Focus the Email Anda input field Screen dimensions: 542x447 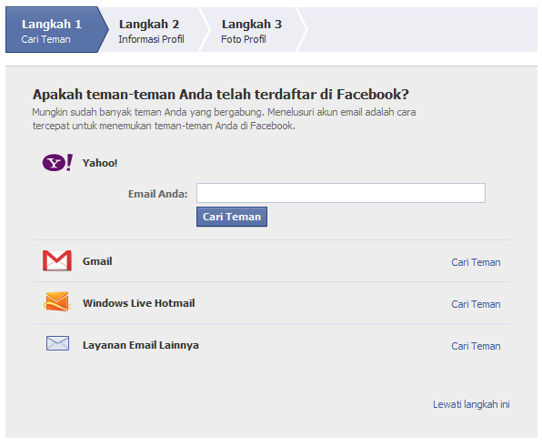click(x=341, y=193)
